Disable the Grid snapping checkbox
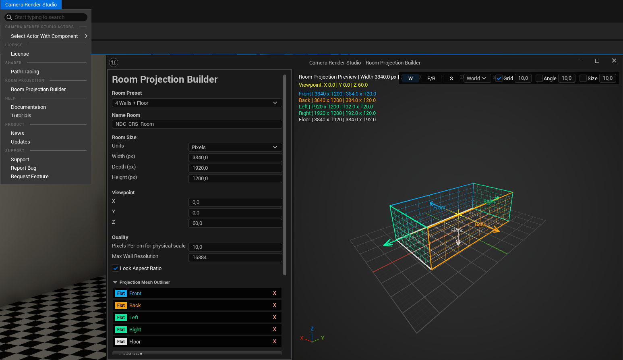The image size is (623, 360). [x=499, y=78]
